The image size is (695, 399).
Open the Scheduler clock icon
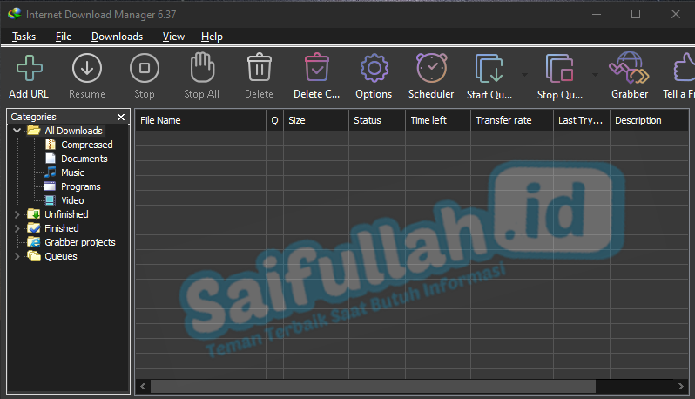tap(432, 68)
